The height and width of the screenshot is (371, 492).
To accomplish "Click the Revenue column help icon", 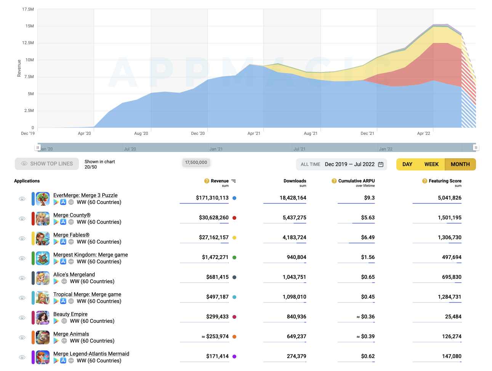I will (x=207, y=181).
